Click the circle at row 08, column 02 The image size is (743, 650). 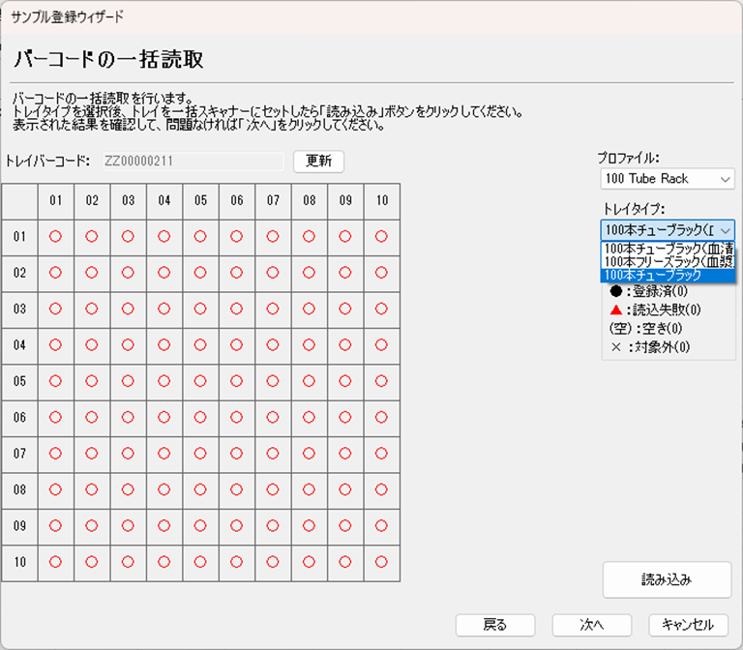tap(92, 489)
